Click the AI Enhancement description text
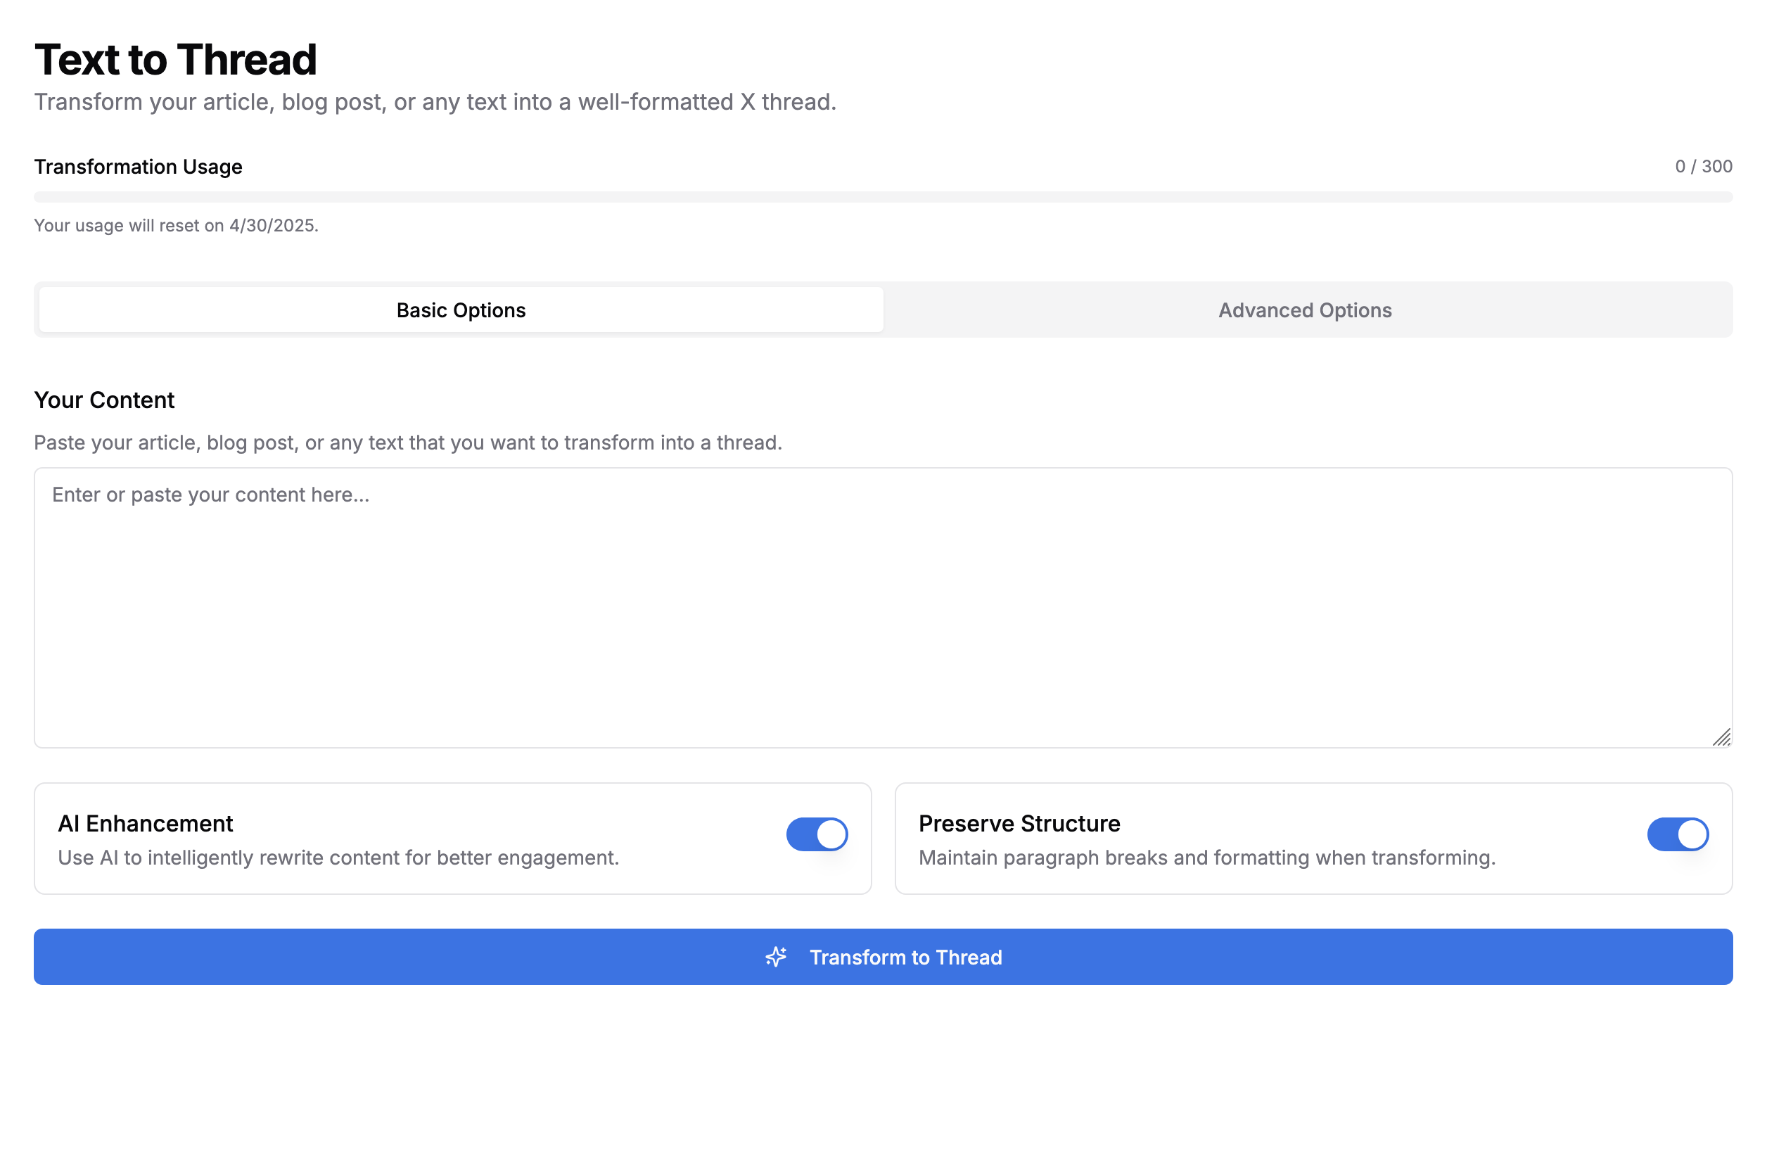 pyautogui.click(x=338, y=858)
